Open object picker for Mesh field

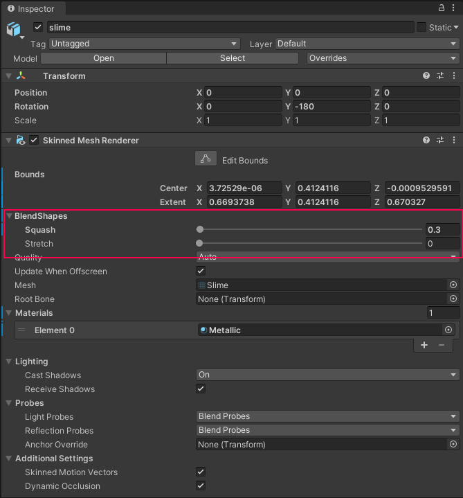453,285
